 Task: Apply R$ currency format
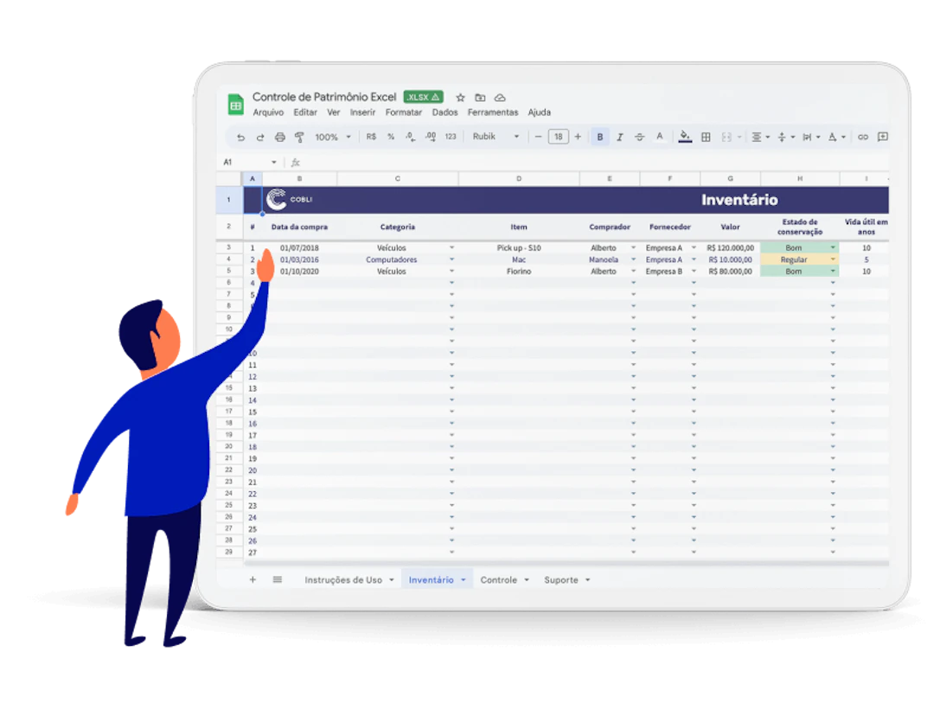[371, 137]
